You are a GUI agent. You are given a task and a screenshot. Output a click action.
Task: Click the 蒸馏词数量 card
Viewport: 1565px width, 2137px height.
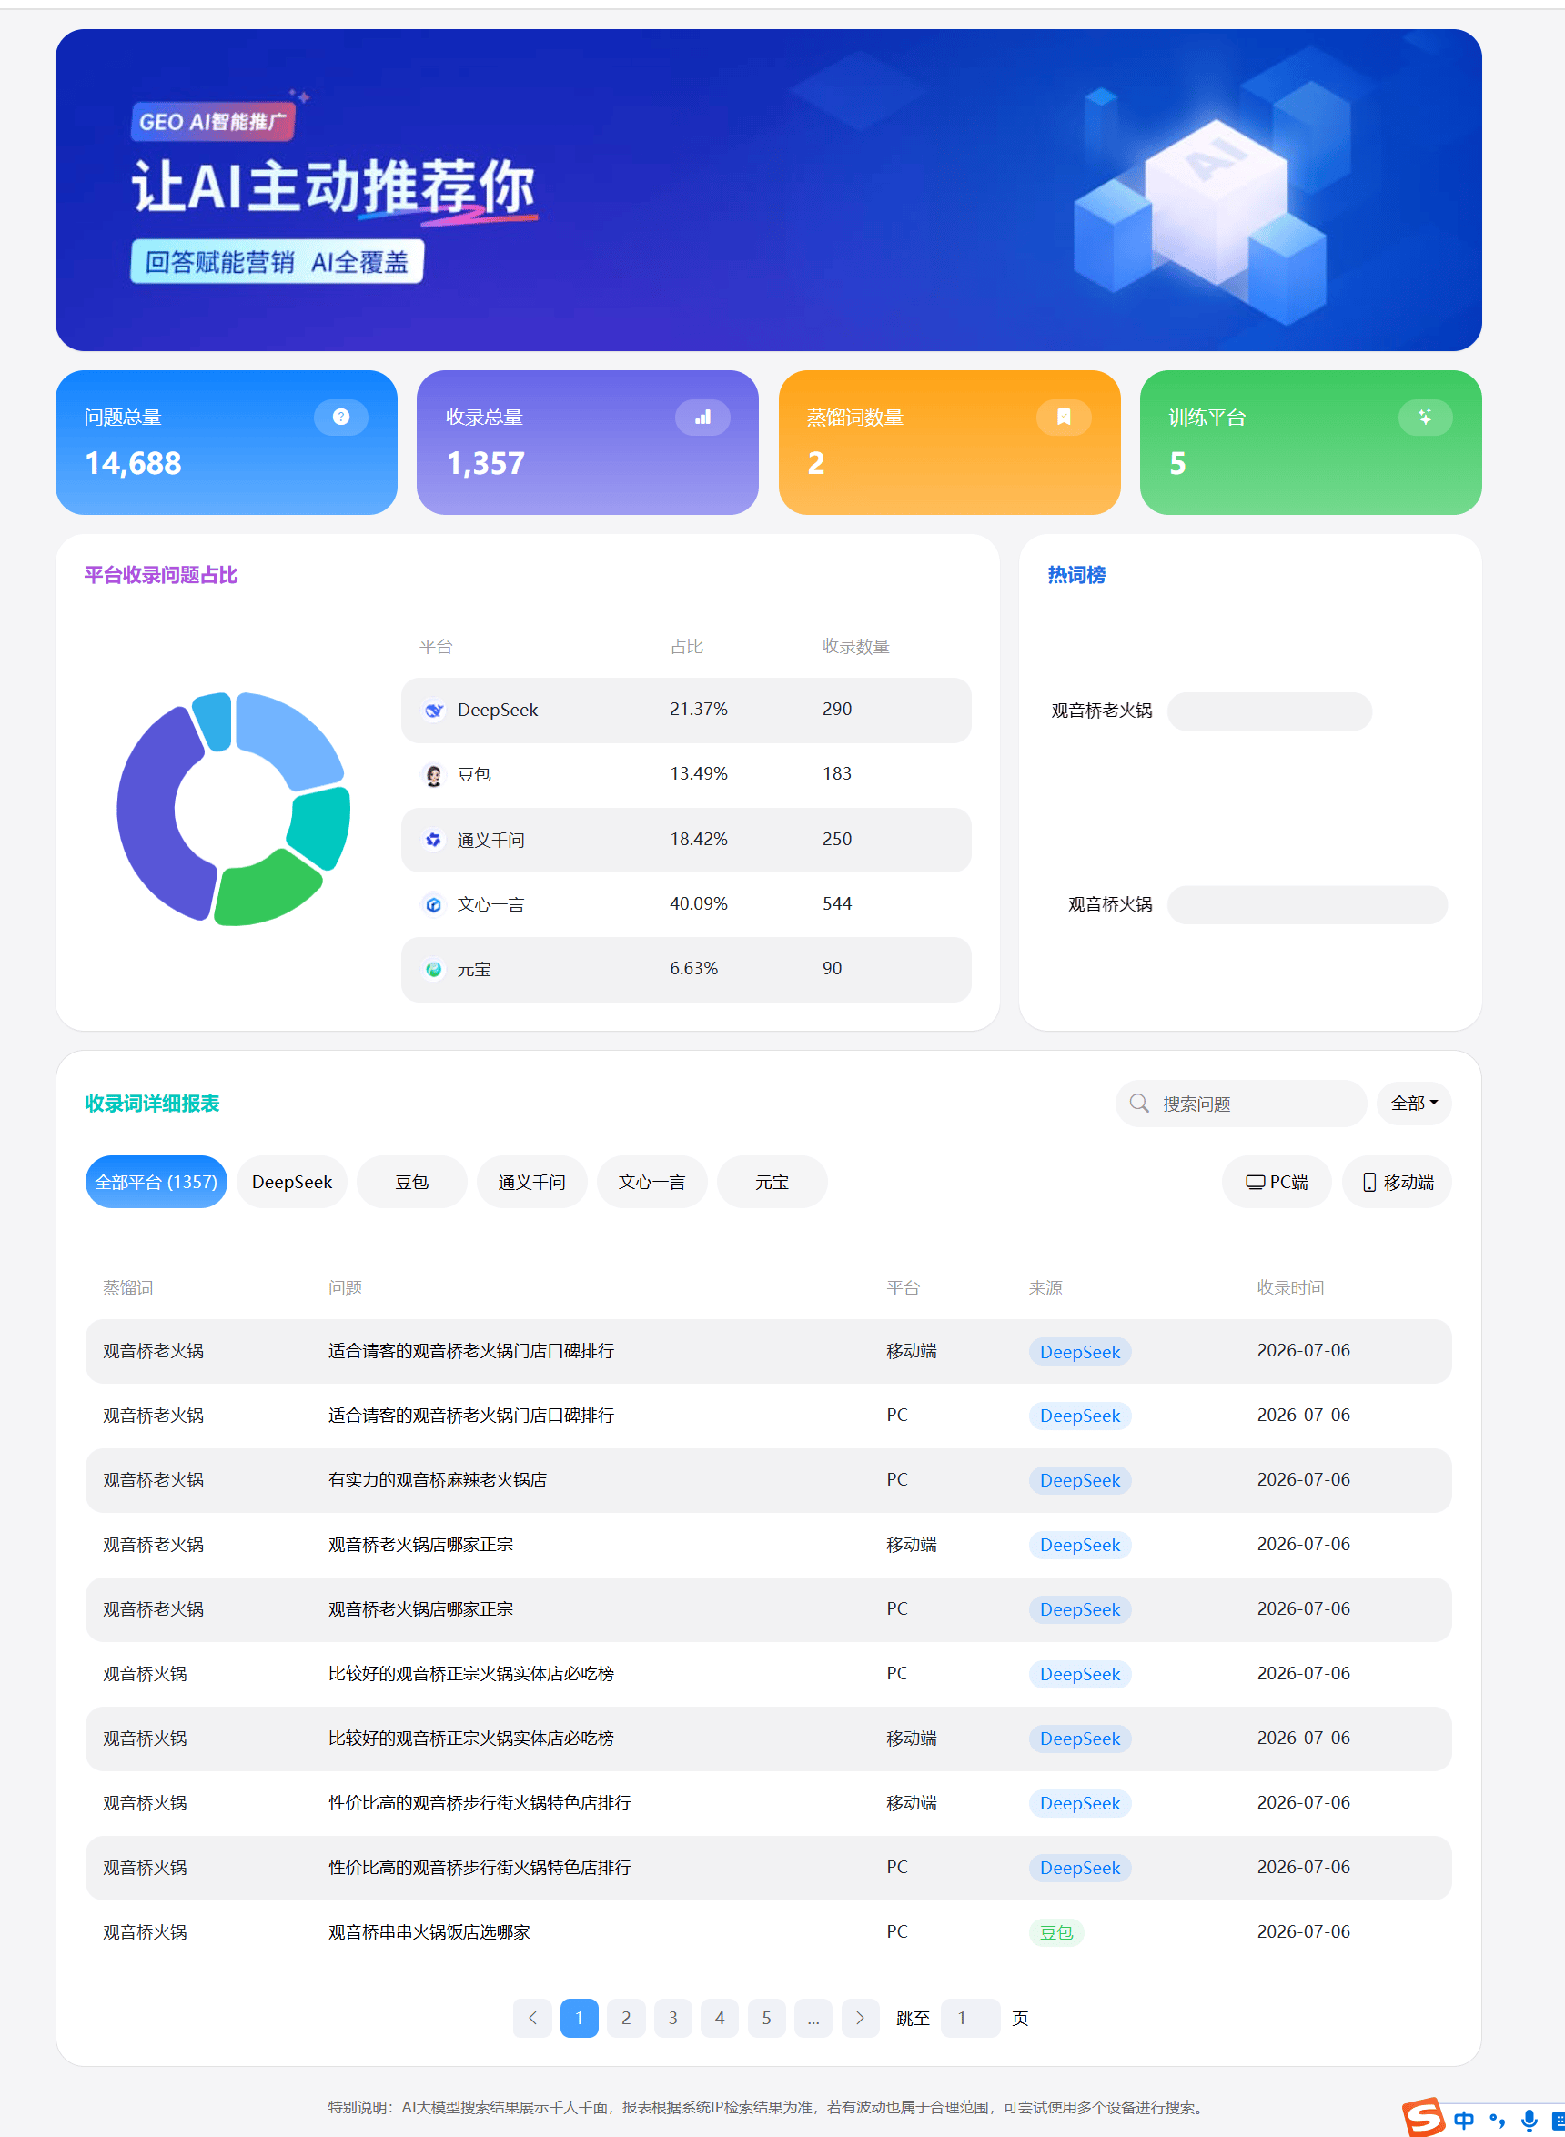tap(949, 442)
